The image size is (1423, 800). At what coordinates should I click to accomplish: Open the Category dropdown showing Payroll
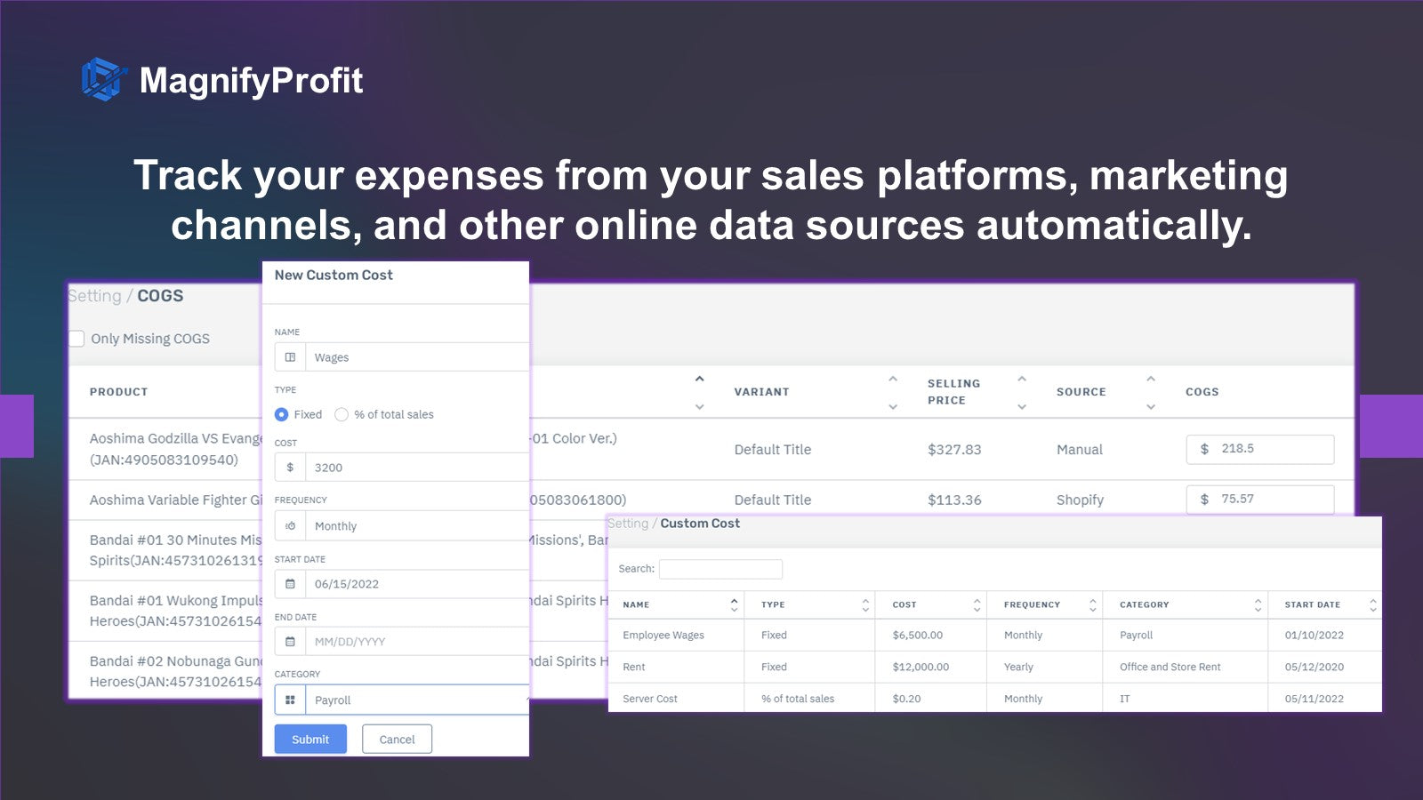(417, 700)
